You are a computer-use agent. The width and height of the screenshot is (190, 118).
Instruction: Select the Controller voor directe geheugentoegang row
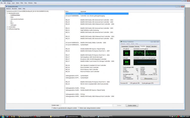point(97,16)
